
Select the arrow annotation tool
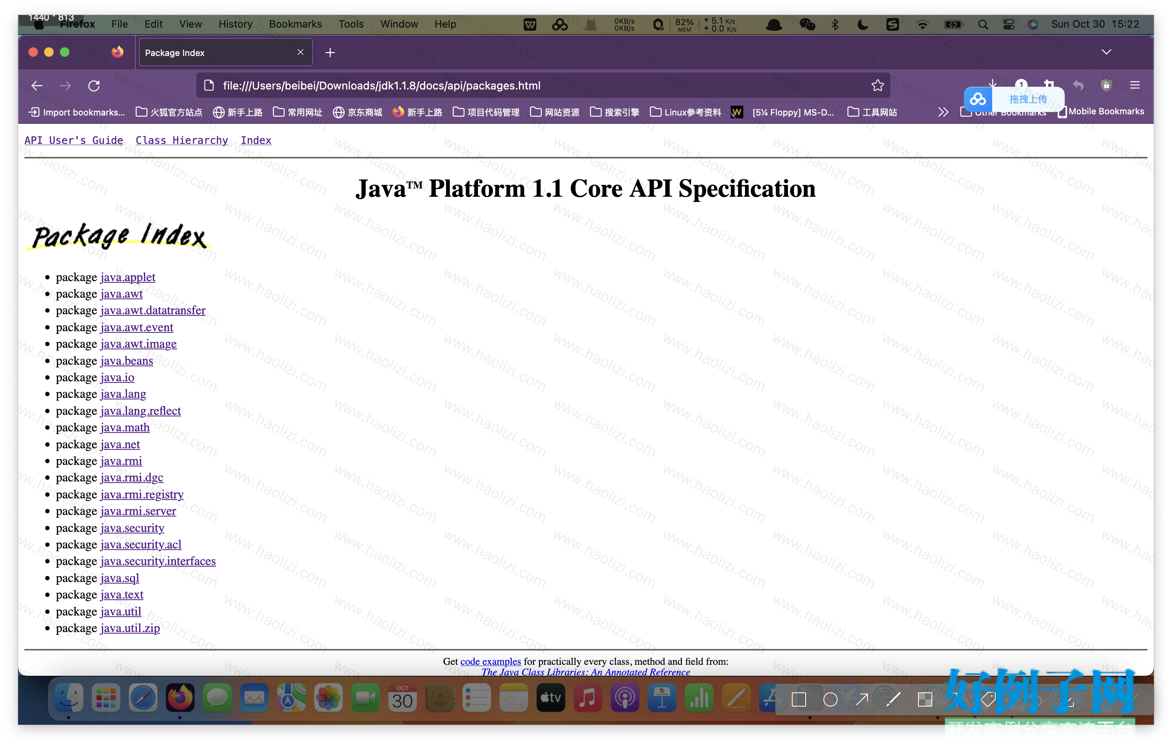click(x=862, y=699)
